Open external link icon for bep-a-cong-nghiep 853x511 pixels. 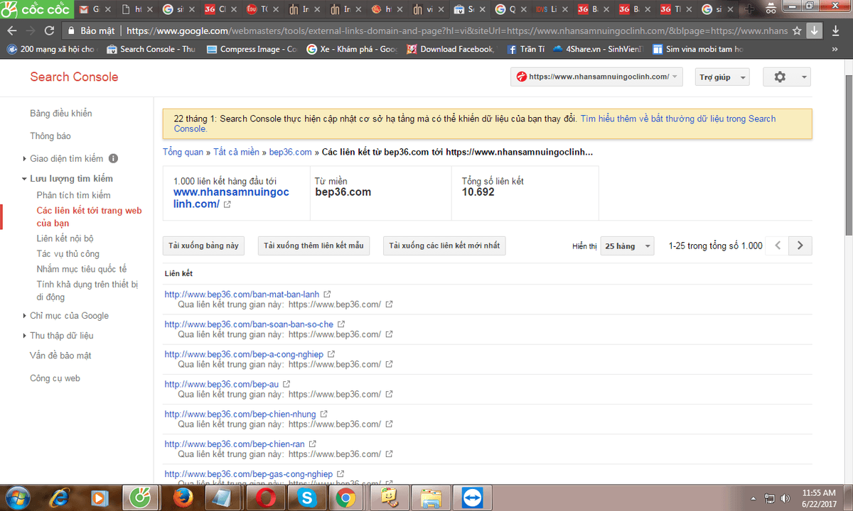(x=331, y=354)
